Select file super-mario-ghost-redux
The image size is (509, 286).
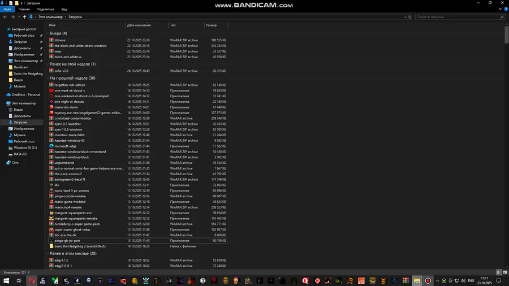(x=72, y=229)
